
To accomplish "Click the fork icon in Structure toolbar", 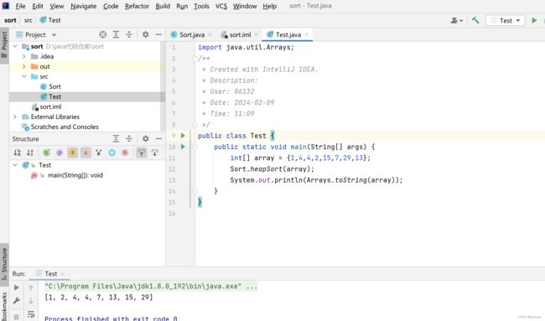I will coord(99,153).
